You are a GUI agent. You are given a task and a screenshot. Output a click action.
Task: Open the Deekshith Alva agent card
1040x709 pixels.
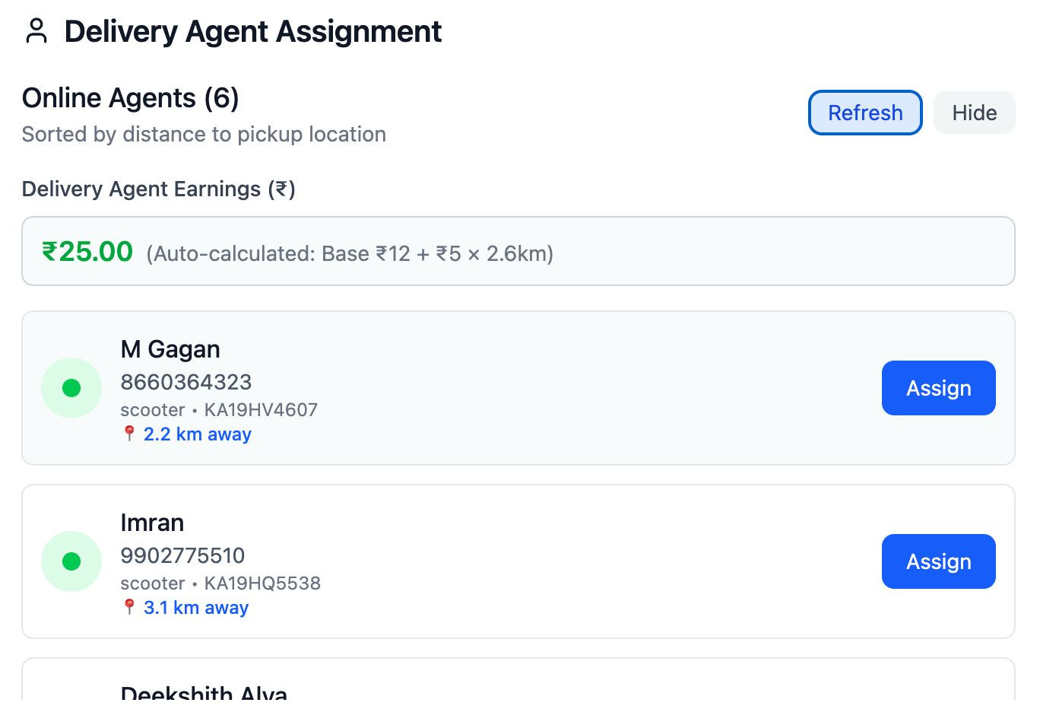point(518,679)
